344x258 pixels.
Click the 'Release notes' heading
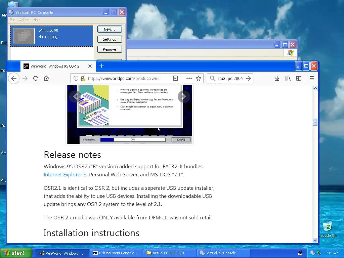[73, 155]
